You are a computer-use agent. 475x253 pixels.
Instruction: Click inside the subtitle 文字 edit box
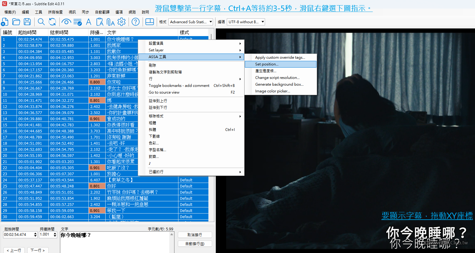click(115, 242)
